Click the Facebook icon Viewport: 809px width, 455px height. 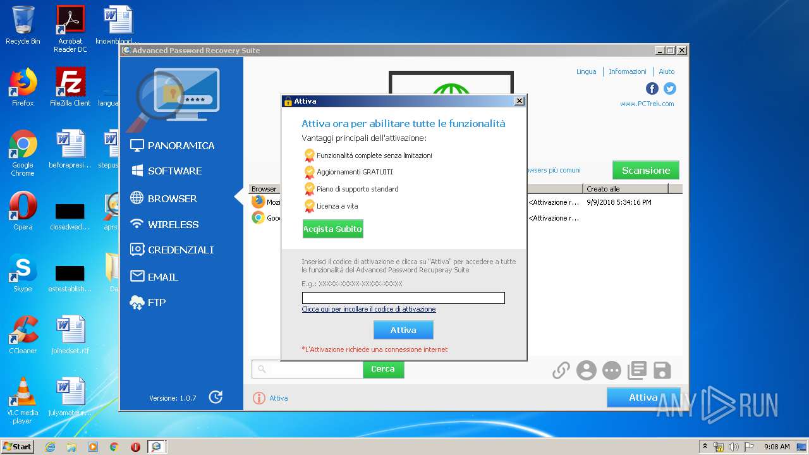tap(652, 88)
